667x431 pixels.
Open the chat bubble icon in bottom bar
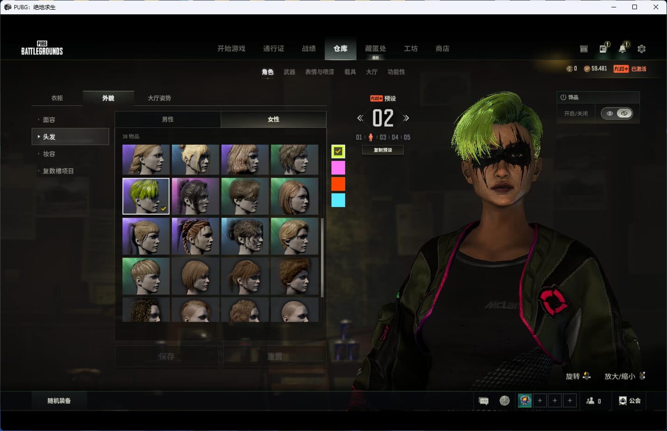(484, 401)
